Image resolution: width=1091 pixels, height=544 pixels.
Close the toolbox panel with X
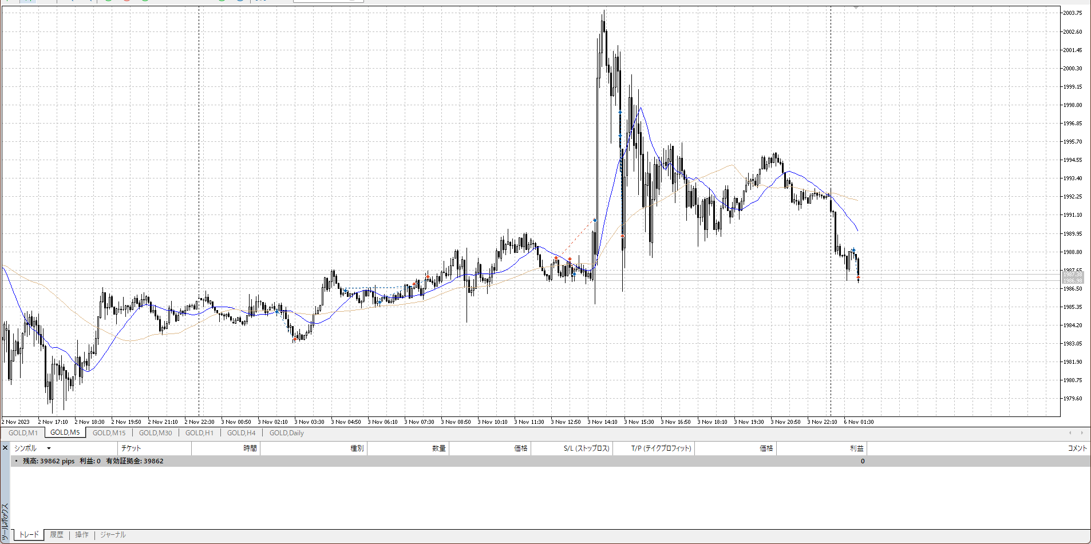coord(5,448)
